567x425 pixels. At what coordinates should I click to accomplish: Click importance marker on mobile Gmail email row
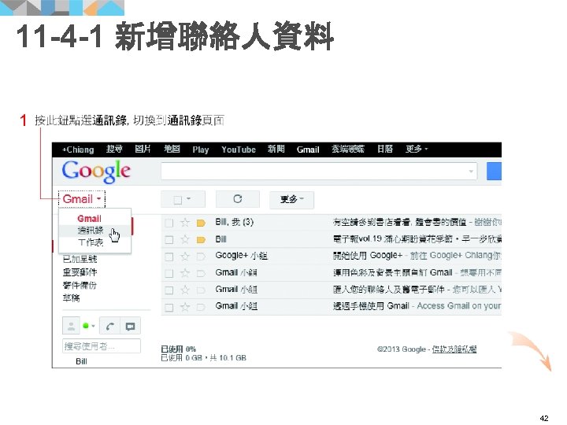(201, 307)
